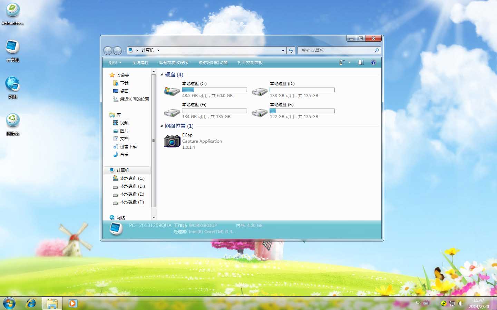Click the green security tray icon
This screenshot has width=497, height=310.
[444, 303]
